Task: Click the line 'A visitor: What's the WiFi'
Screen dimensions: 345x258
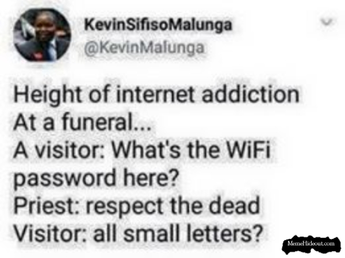Action: click(x=141, y=150)
